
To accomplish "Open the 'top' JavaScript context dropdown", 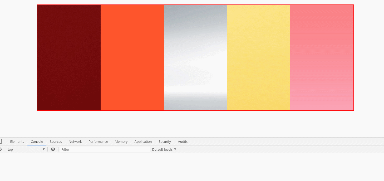I will 26,149.
